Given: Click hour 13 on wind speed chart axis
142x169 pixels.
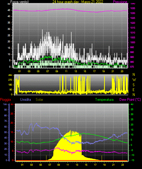Looking at the screenshot, I should [x=76, y=71].
